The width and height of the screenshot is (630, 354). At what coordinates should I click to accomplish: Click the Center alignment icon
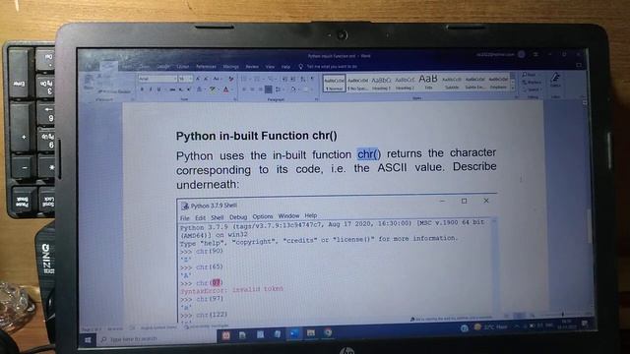point(252,89)
